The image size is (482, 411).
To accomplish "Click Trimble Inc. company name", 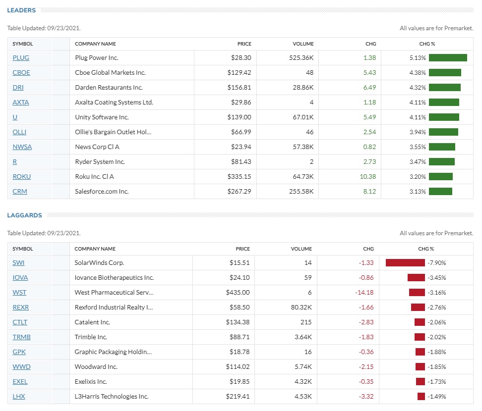I will pos(91,337).
